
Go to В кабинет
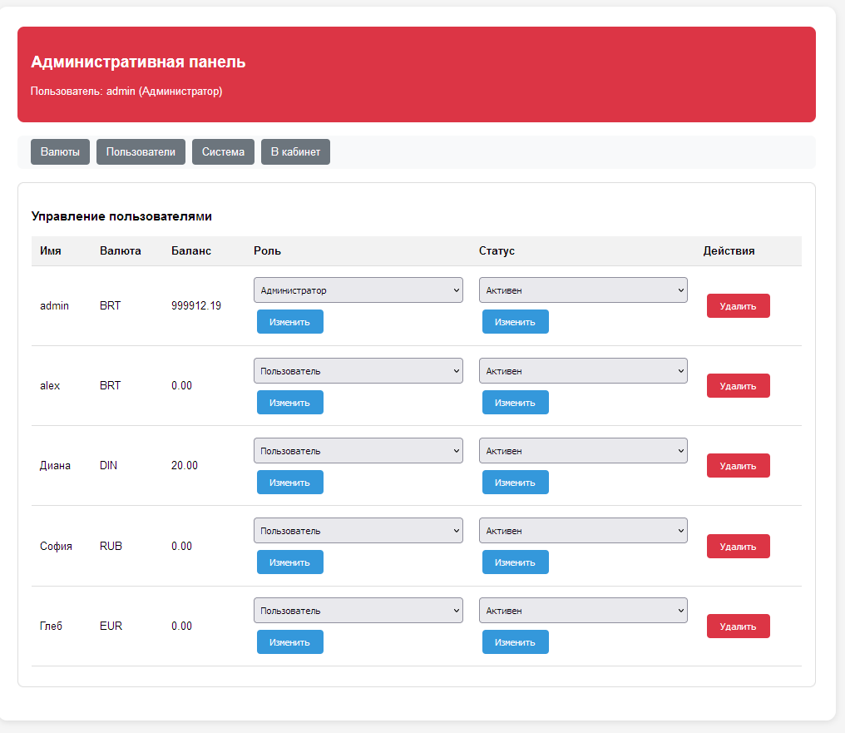click(295, 152)
